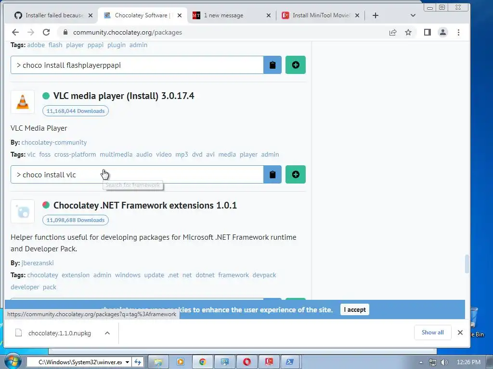
Task: Switch to '1 new message' tab
Action: pos(224,15)
